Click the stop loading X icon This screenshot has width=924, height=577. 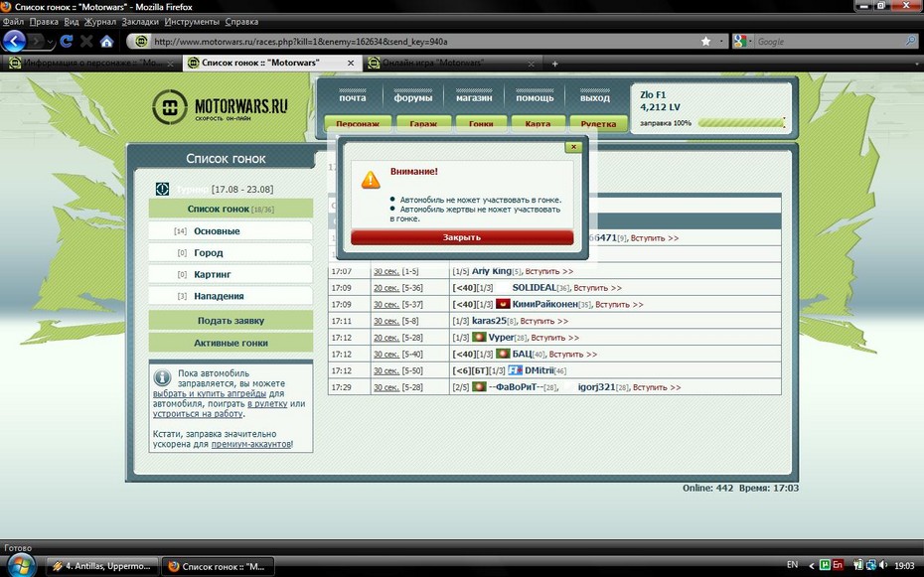coord(86,42)
